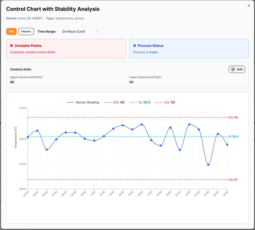Toggle UCL 60 legend entry

coord(114,102)
